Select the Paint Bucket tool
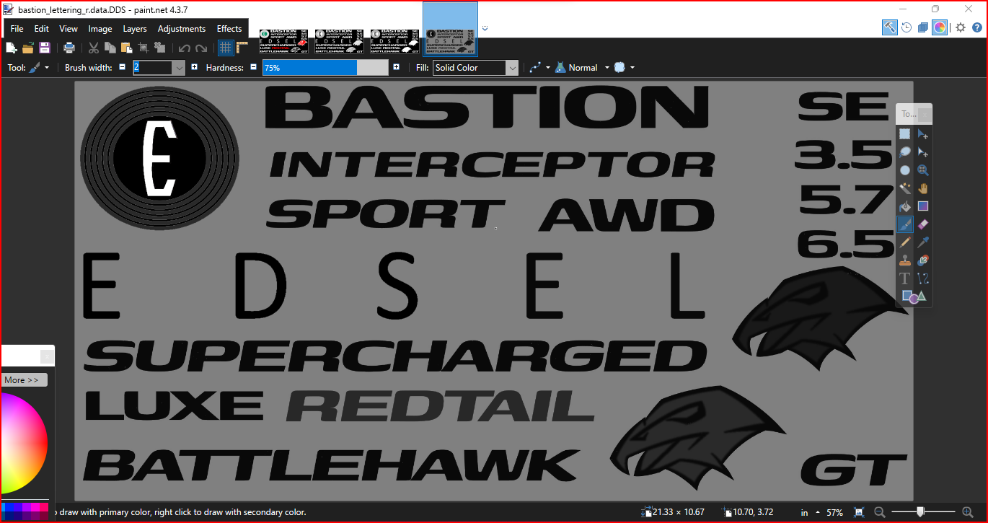The height and width of the screenshot is (523, 988). tap(905, 206)
